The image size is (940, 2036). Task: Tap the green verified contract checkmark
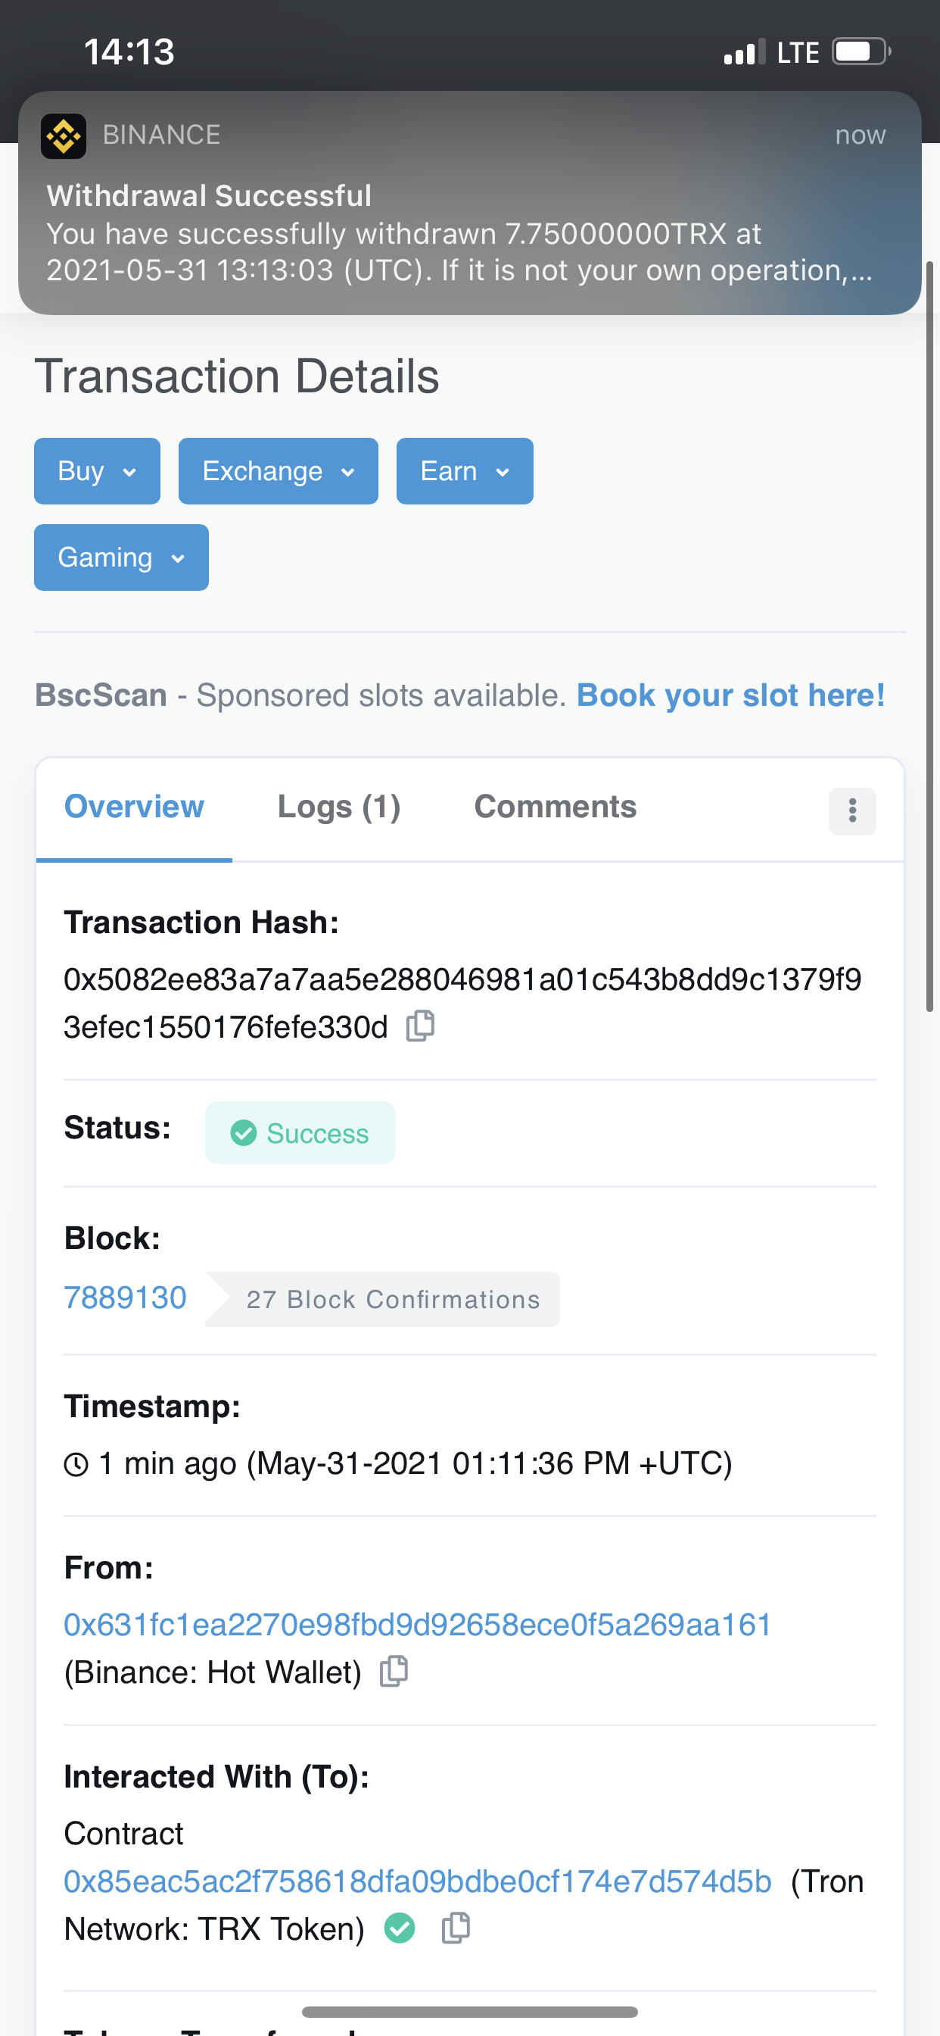pos(400,1928)
